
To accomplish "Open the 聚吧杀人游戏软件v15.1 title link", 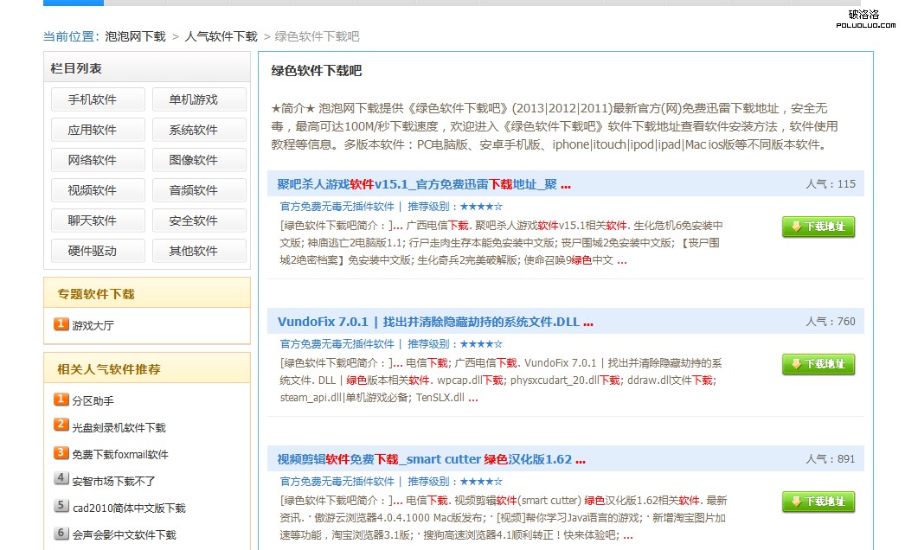I will pyautogui.click(x=418, y=184).
